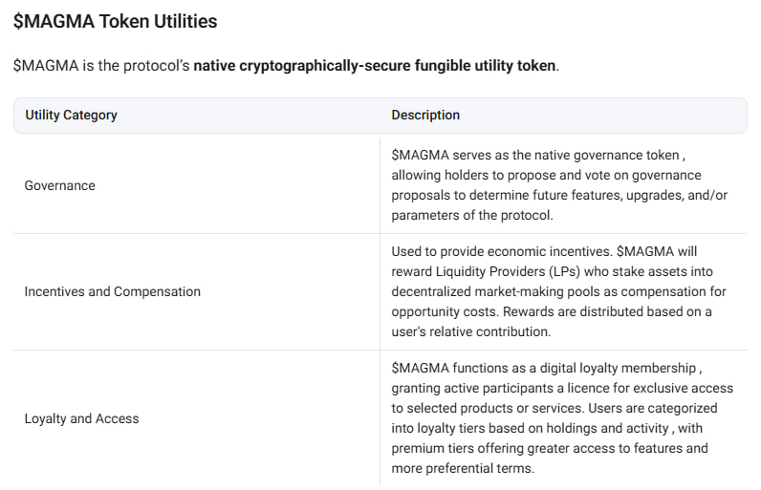
Task: Select the "Governance" category cell
Action: point(59,185)
